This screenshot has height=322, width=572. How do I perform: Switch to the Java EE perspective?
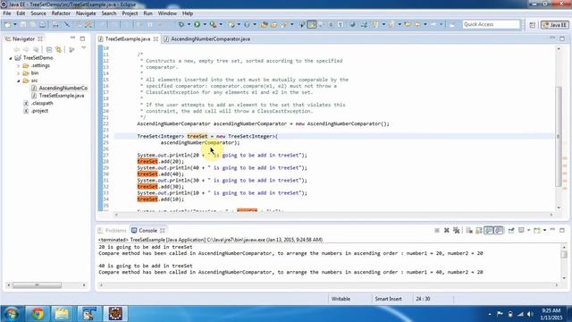pos(554,25)
